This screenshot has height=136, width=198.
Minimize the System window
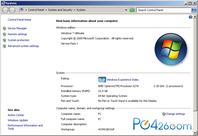(x=186, y=3)
